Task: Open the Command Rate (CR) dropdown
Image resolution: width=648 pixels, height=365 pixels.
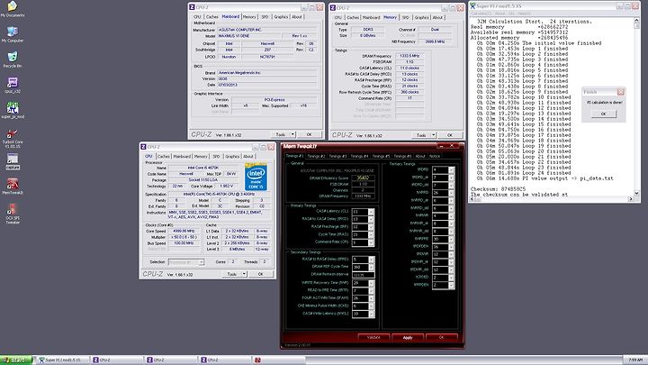Action: click(371, 242)
